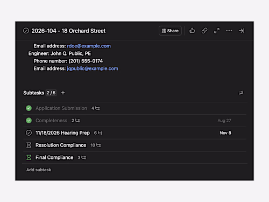Expand Hearing Prep's 6 subtasks

(98, 133)
